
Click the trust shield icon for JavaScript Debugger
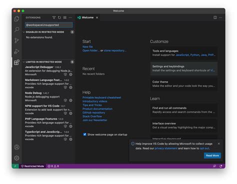pos(65,74)
